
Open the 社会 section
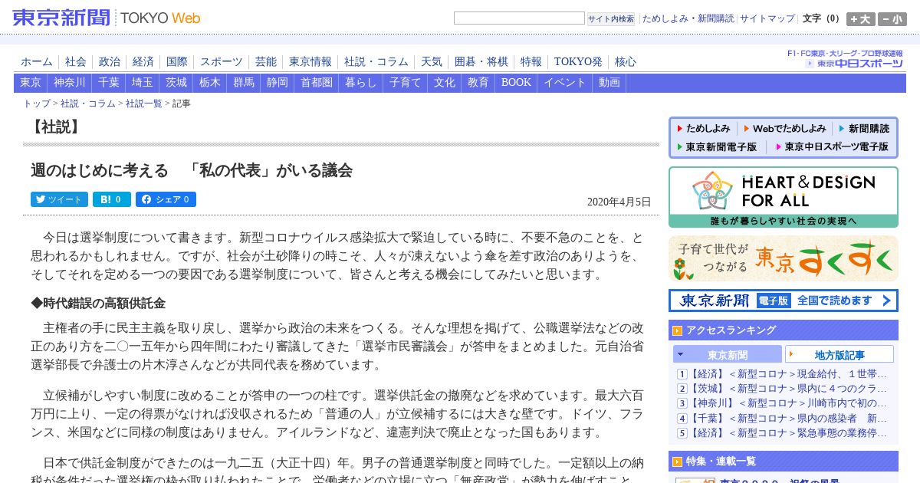coord(76,61)
